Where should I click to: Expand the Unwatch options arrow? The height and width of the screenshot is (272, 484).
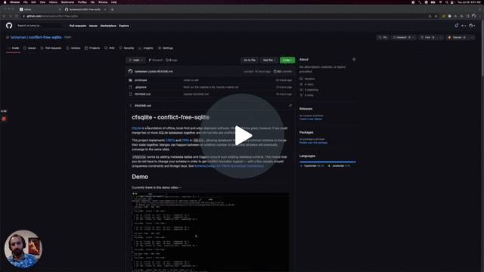coord(414,37)
